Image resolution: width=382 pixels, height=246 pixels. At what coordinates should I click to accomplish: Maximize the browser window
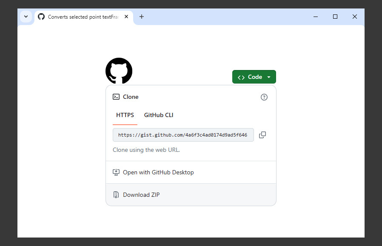point(335,17)
